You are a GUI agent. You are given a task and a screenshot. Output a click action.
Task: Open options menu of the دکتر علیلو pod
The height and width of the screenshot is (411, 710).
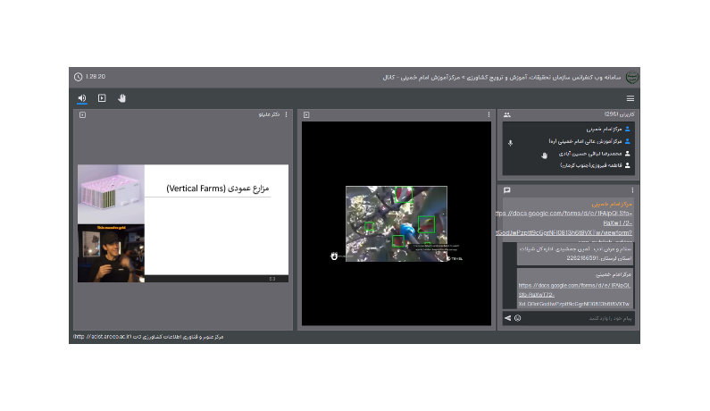(286, 114)
